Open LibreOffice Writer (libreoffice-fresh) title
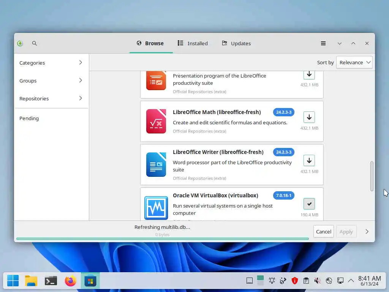This screenshot has height=292, width=389. click(x=218, y=152)
